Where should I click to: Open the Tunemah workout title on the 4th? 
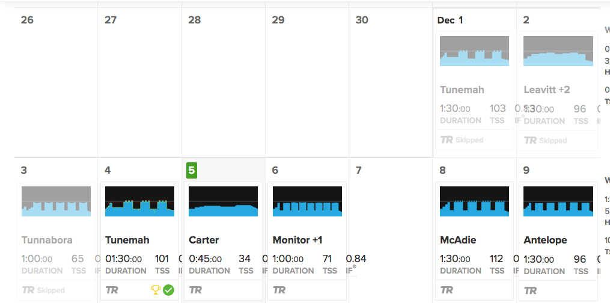point(127,240)
